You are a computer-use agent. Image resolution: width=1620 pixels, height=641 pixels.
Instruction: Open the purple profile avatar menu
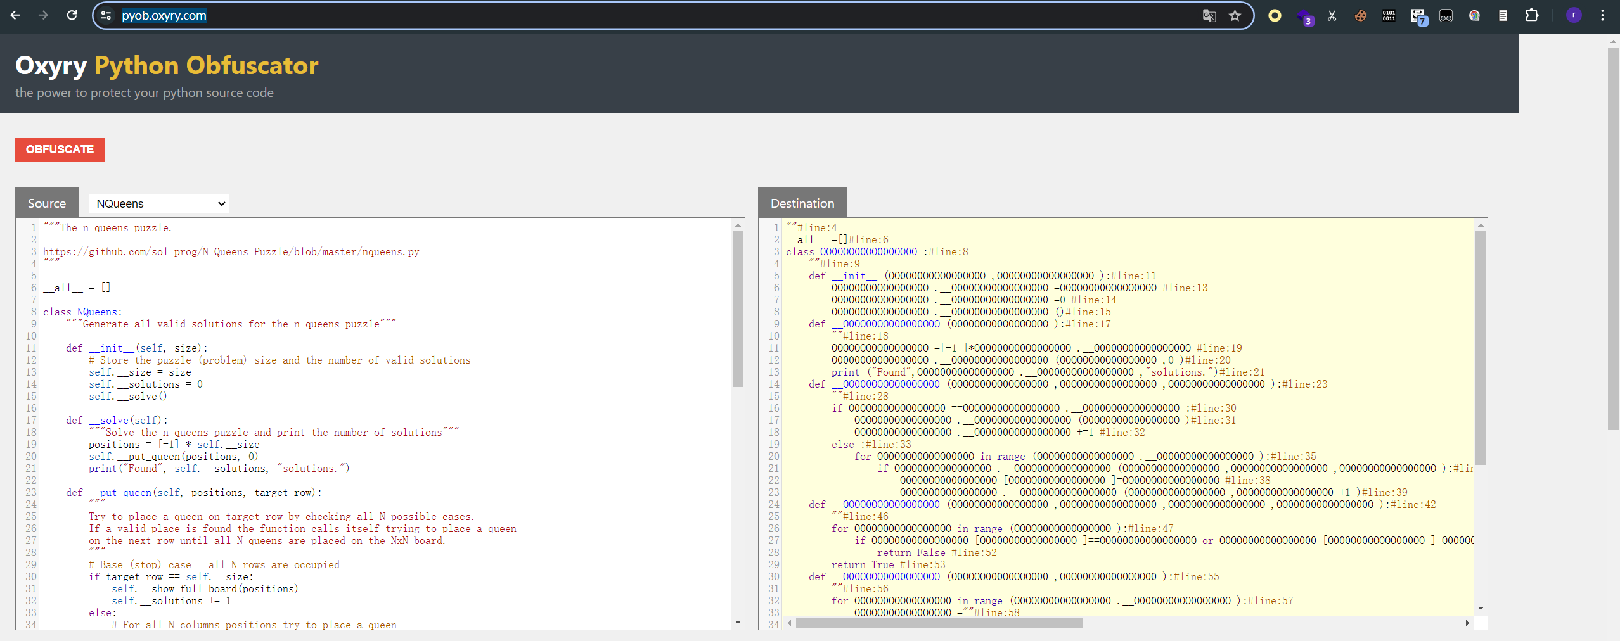tap(1573, 16)
